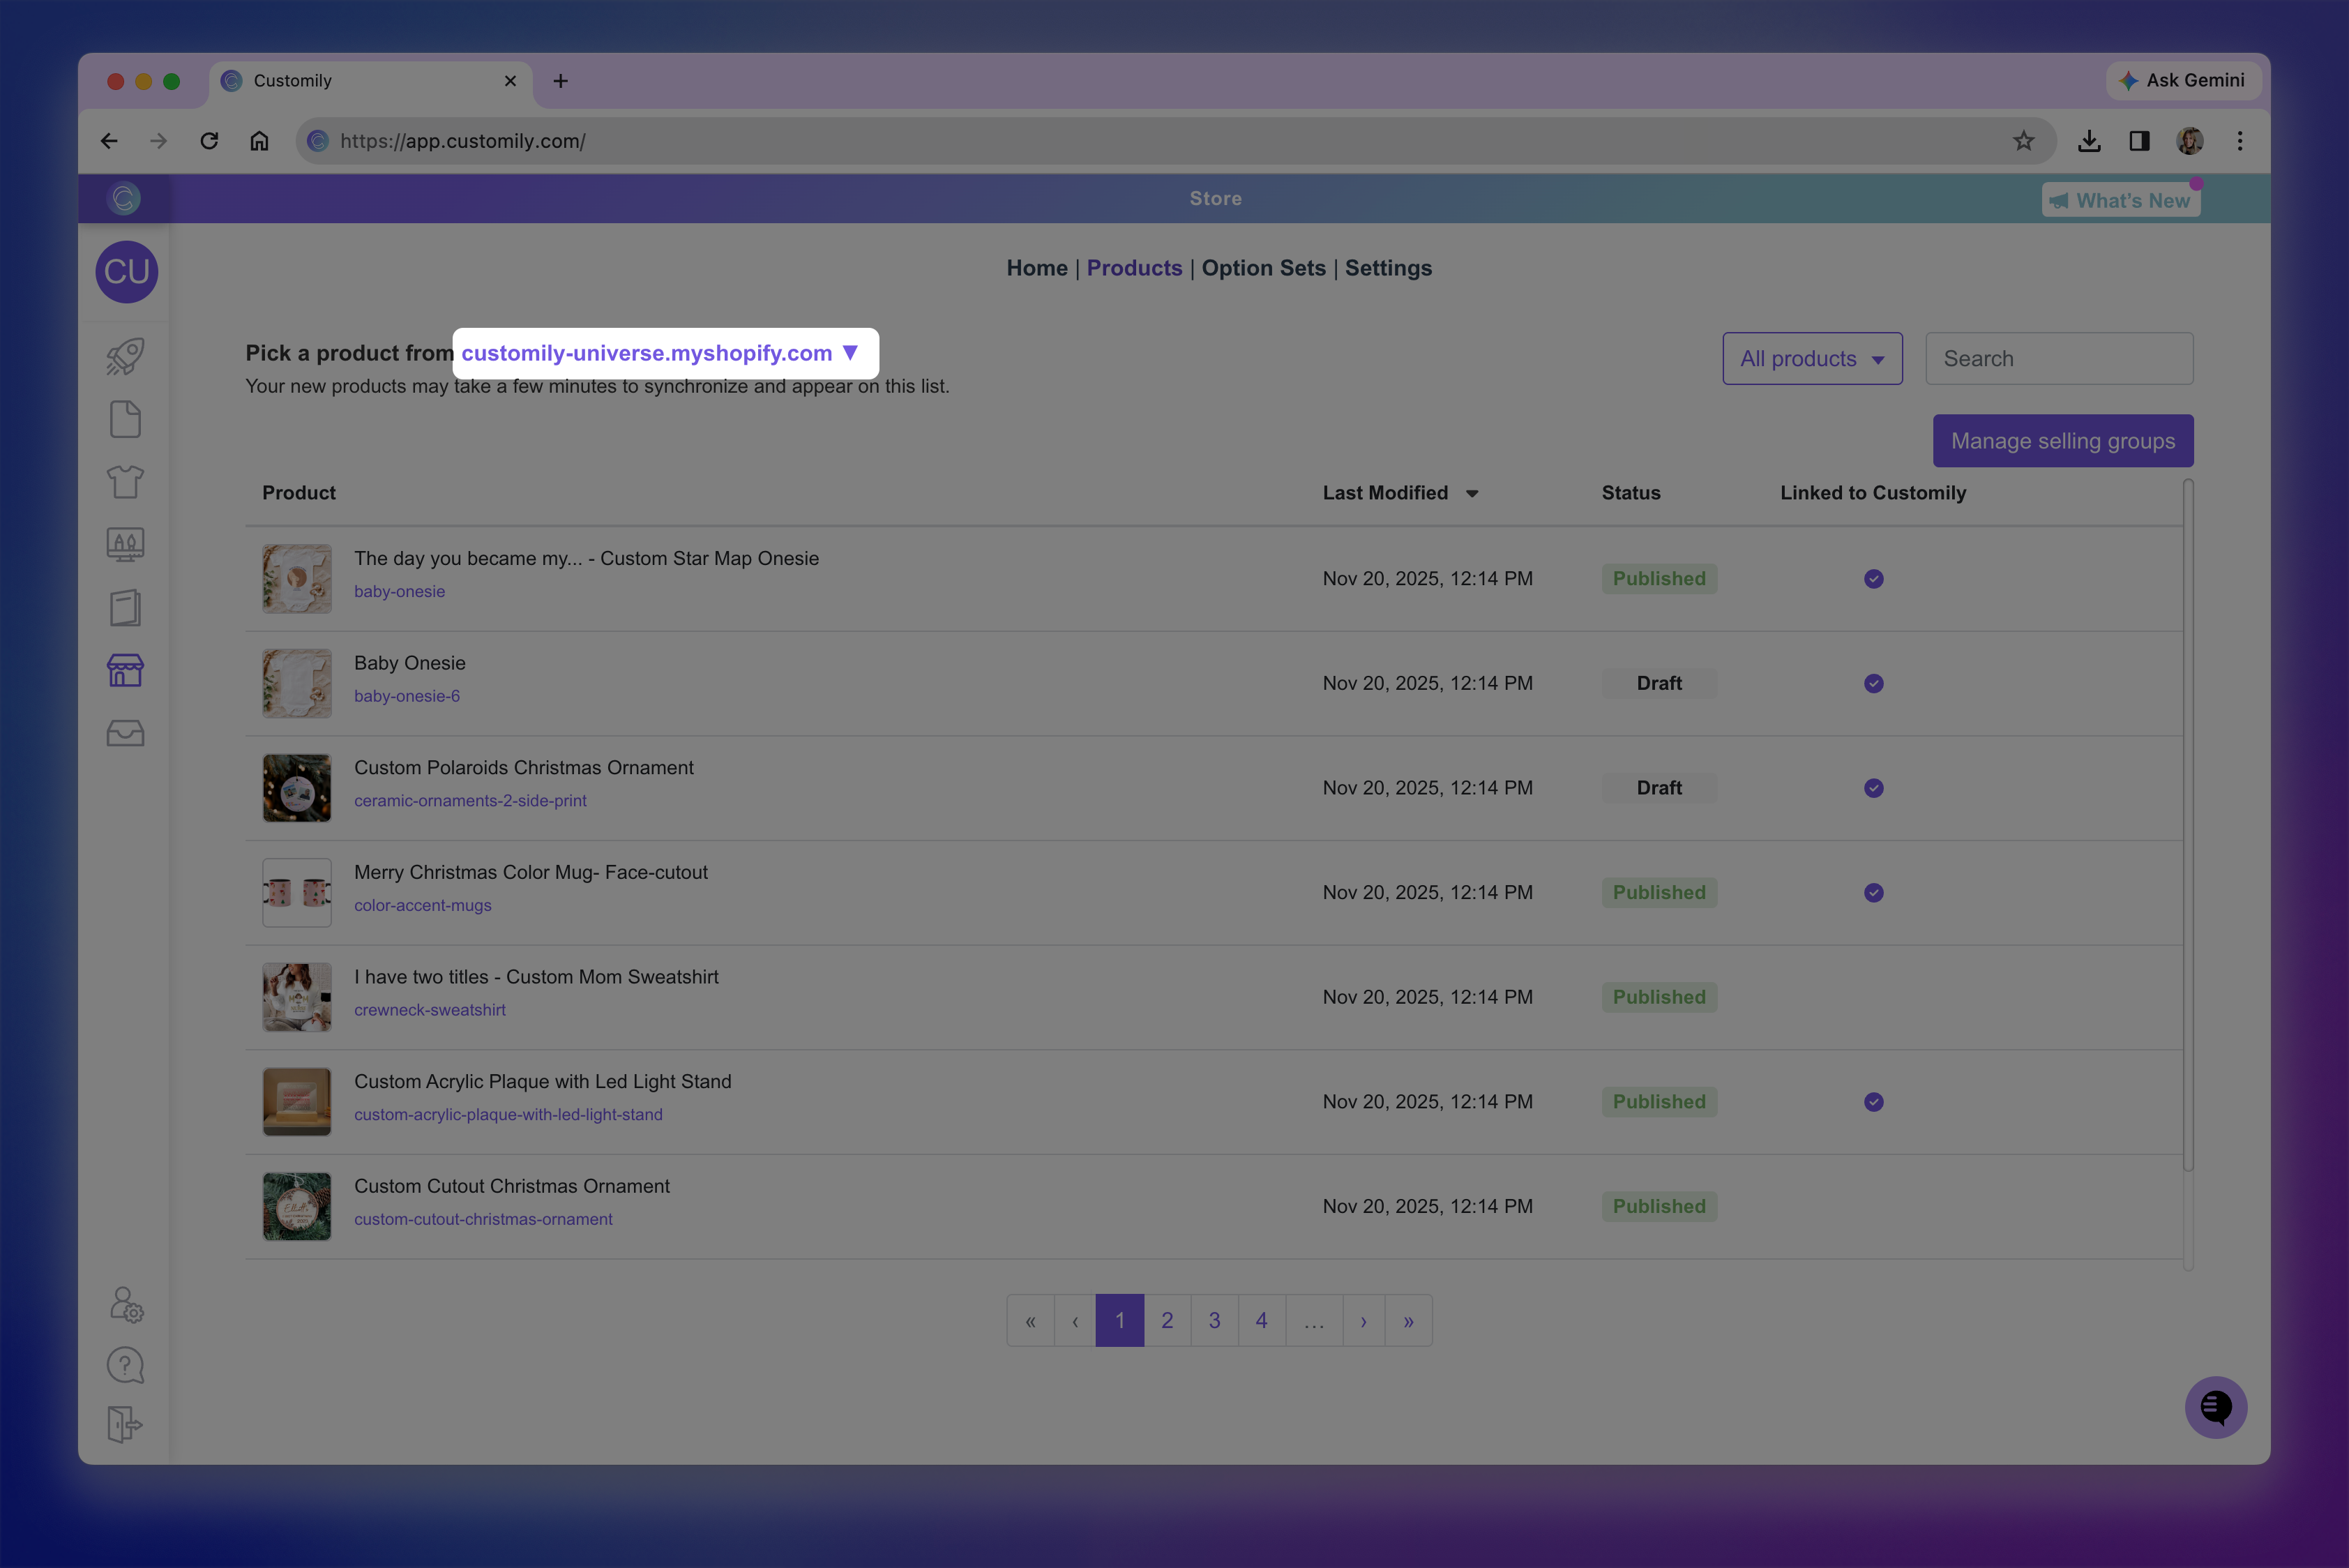Image resolution: width=2349 pixels, height=1568 pixels.
Task: Open the book icon in sidebar
Action: click(126, 608)
